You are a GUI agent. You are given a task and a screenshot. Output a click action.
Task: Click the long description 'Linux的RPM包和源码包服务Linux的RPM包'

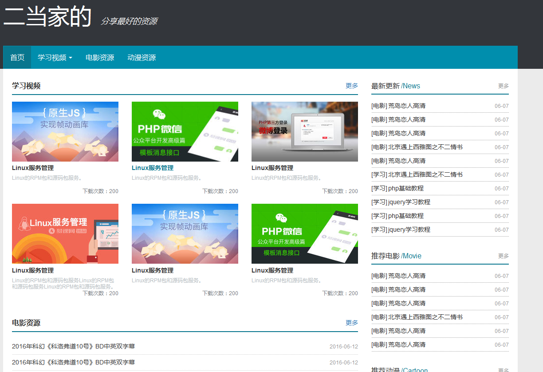(63, 284)
